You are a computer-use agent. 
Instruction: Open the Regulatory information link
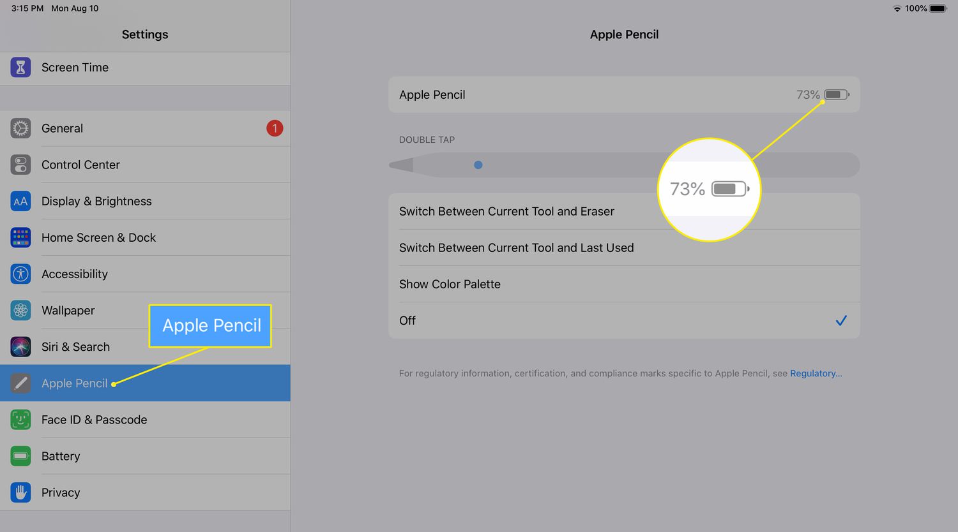[816, 373]
